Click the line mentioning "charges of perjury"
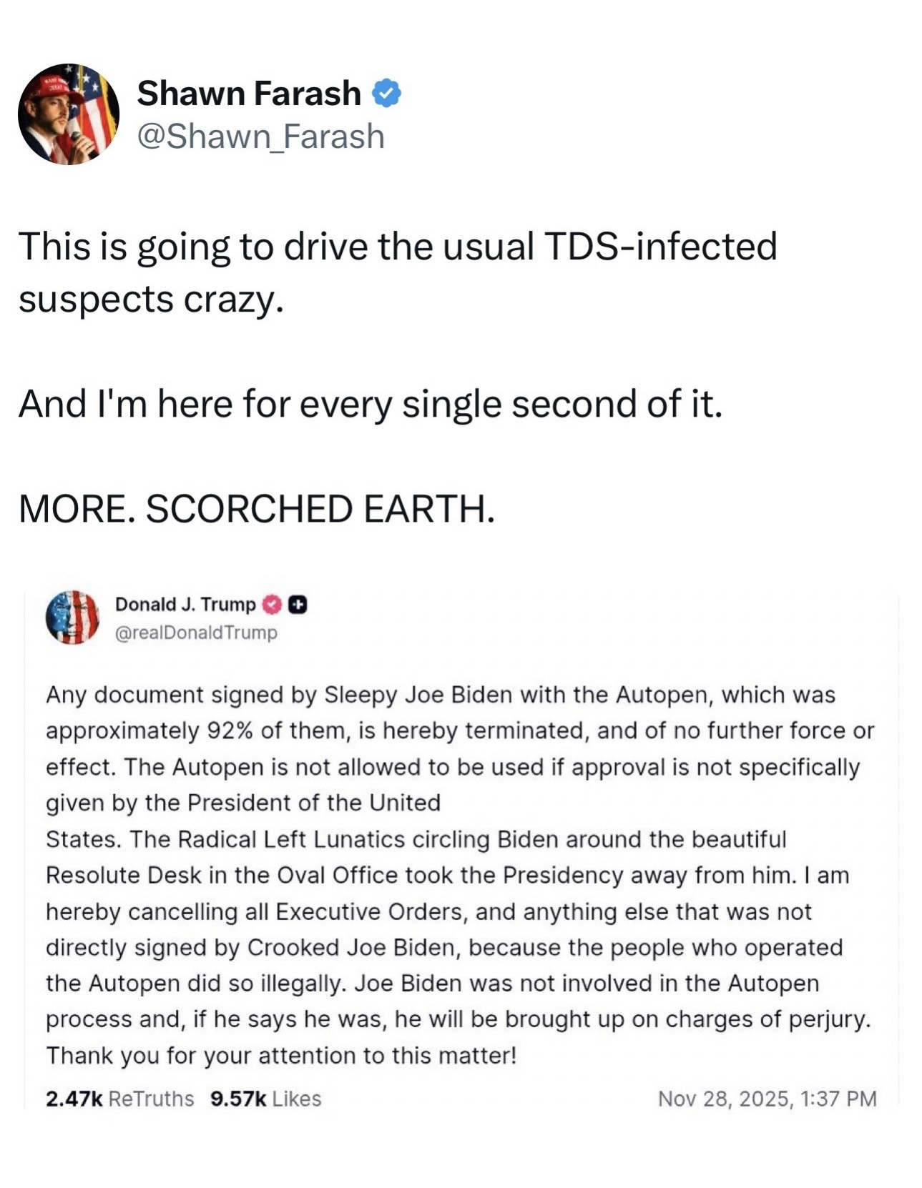The image size is (922, 1188). [458, 1019]
